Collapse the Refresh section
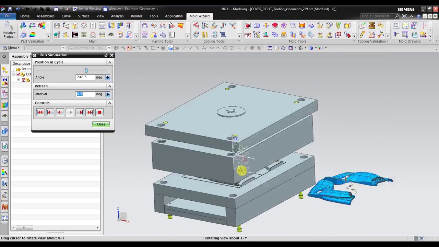The width and height of the screenshot is (439, 247). click(x=110, y=86)
